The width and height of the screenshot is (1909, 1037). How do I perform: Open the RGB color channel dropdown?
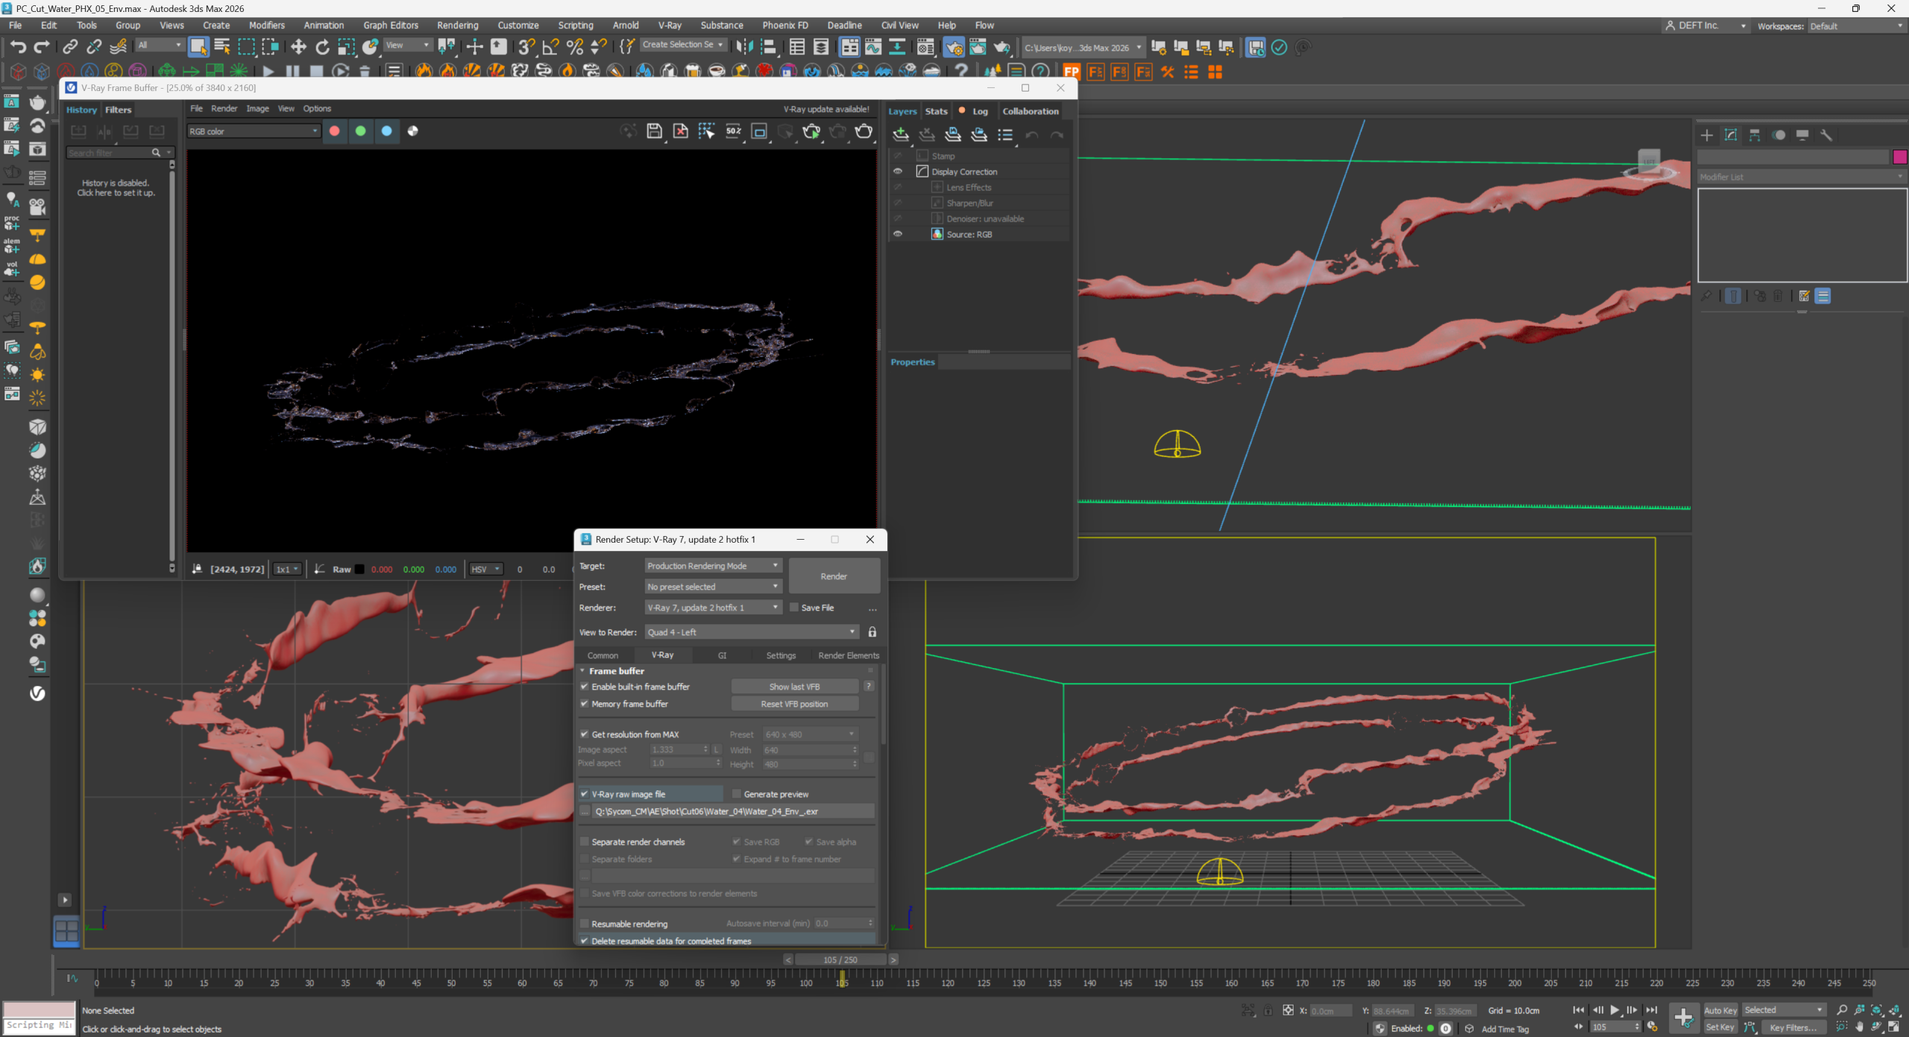[x=254, y=131]
